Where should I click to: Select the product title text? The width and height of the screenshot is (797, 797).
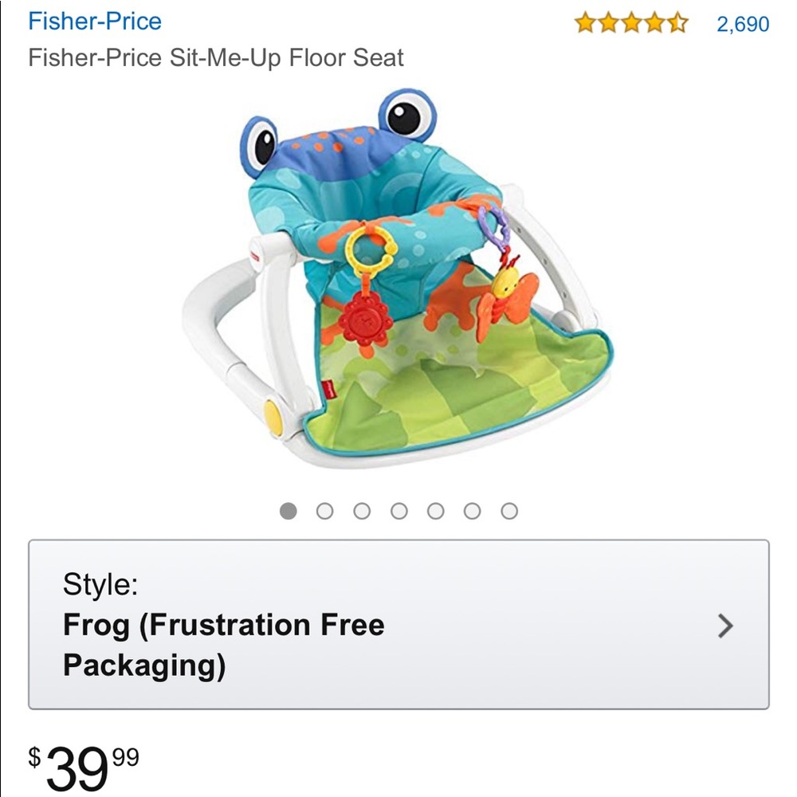point(217,57)
